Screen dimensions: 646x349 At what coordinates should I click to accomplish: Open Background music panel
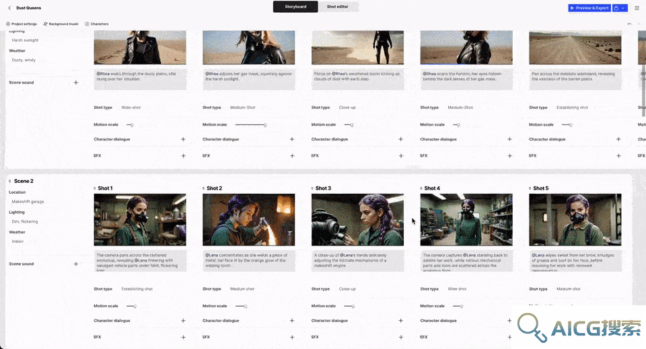[x=61, y=24]
